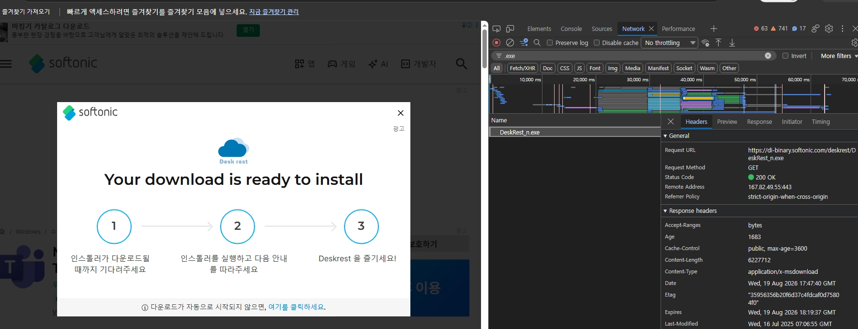Image resolution: width=858 pixels, height=329 pixels.
Task: Filter requests by Doc type
Action: 548,68
